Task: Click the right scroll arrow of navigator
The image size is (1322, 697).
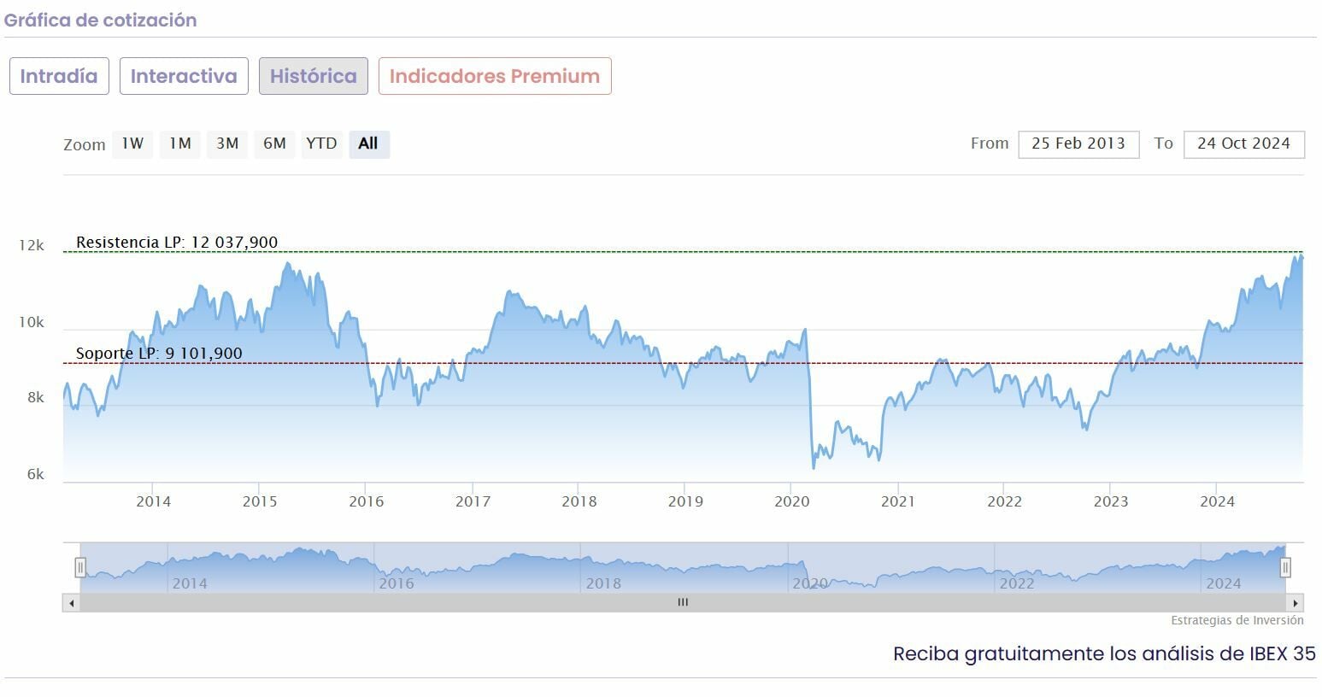Action: click(x=1296, y=603)
